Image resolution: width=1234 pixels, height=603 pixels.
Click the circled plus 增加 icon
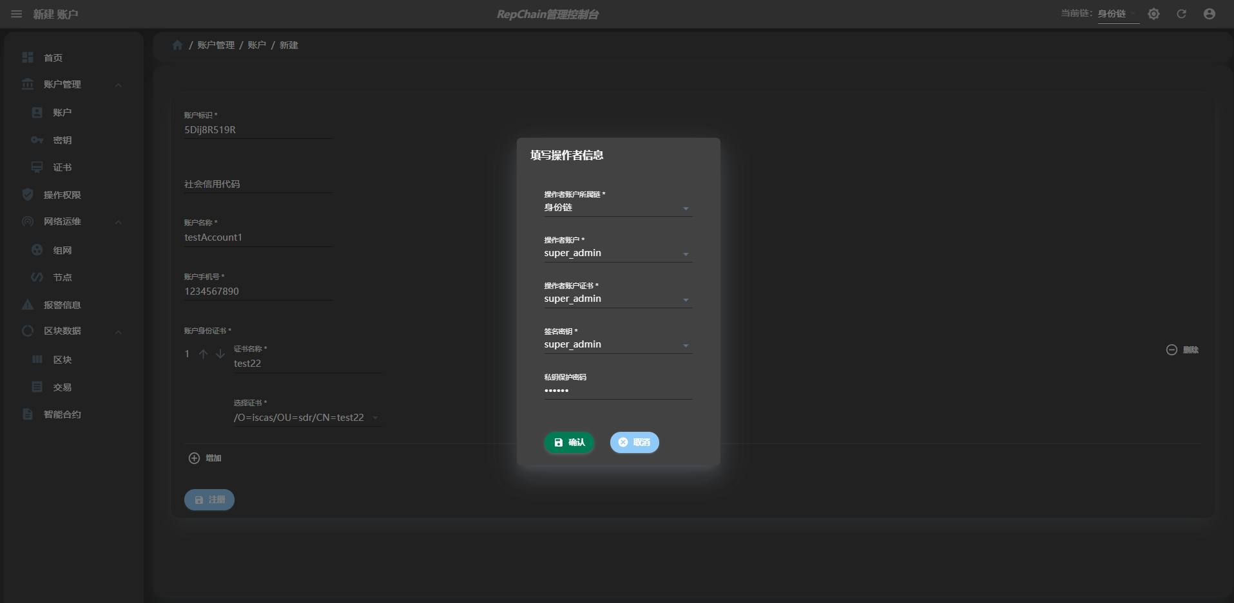click(194, 458)
